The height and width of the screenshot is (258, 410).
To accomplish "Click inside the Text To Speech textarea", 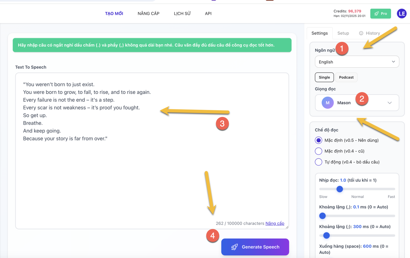I will click(152, 151).
